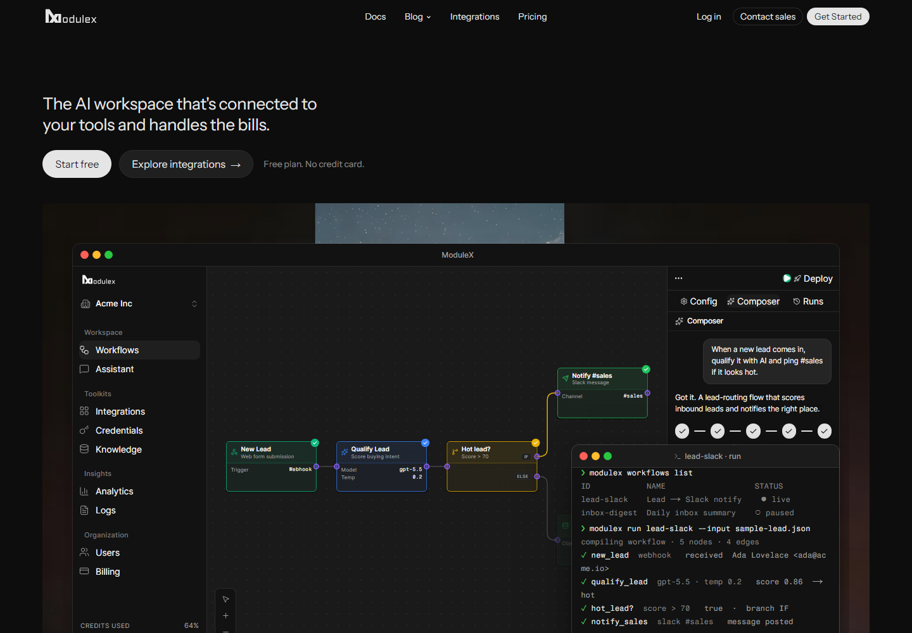Click the Contact sales button
This screenshot has height=633, width=912.
768,16
